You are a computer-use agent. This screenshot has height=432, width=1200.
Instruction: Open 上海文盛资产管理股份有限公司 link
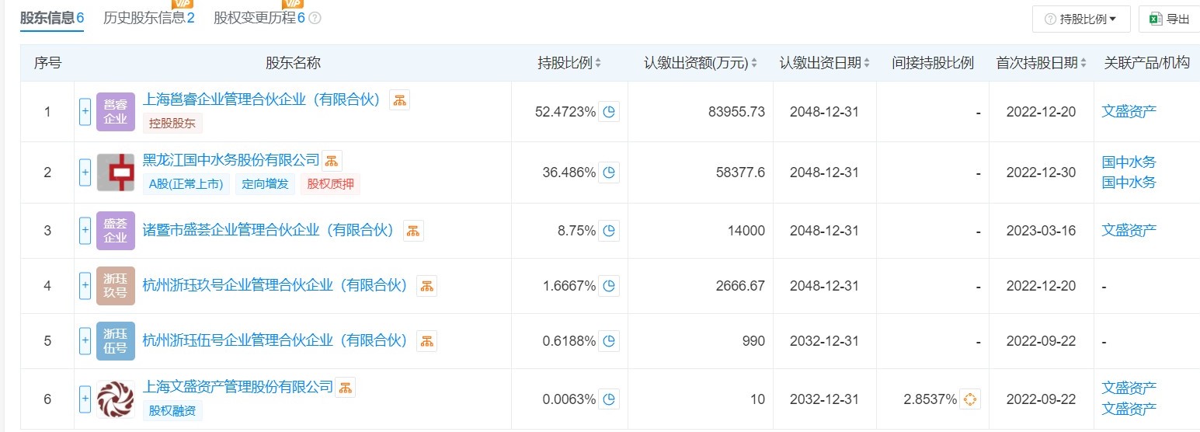coord(238,387)
